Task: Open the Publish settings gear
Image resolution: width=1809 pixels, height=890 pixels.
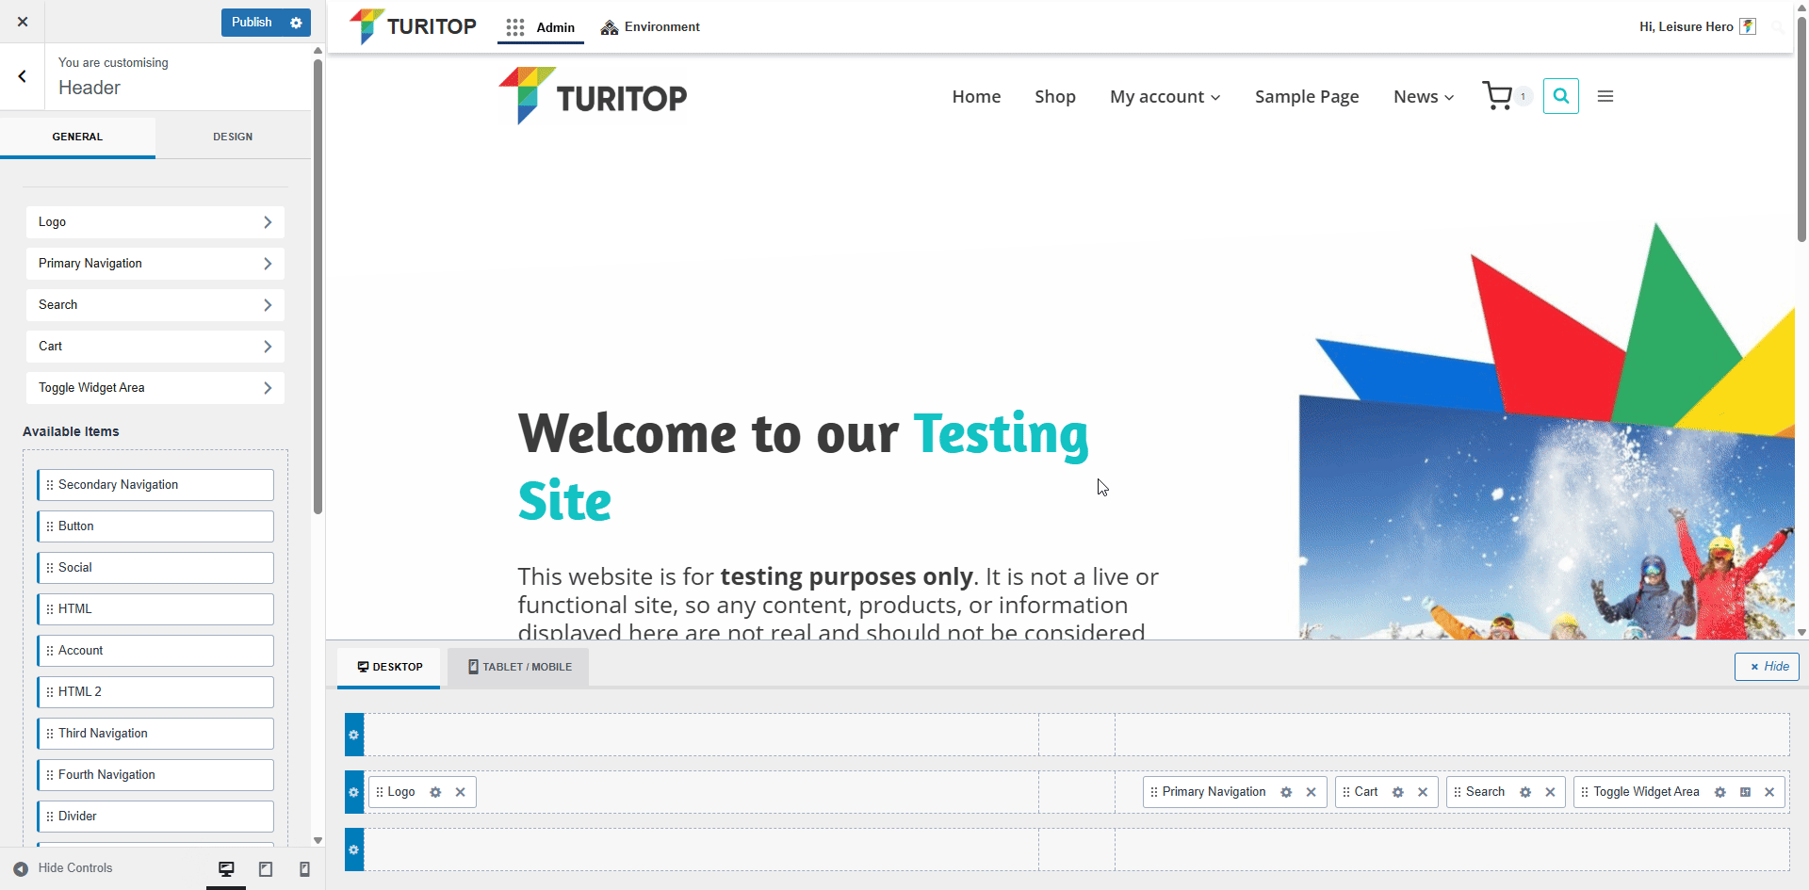Action: (296, 23)
